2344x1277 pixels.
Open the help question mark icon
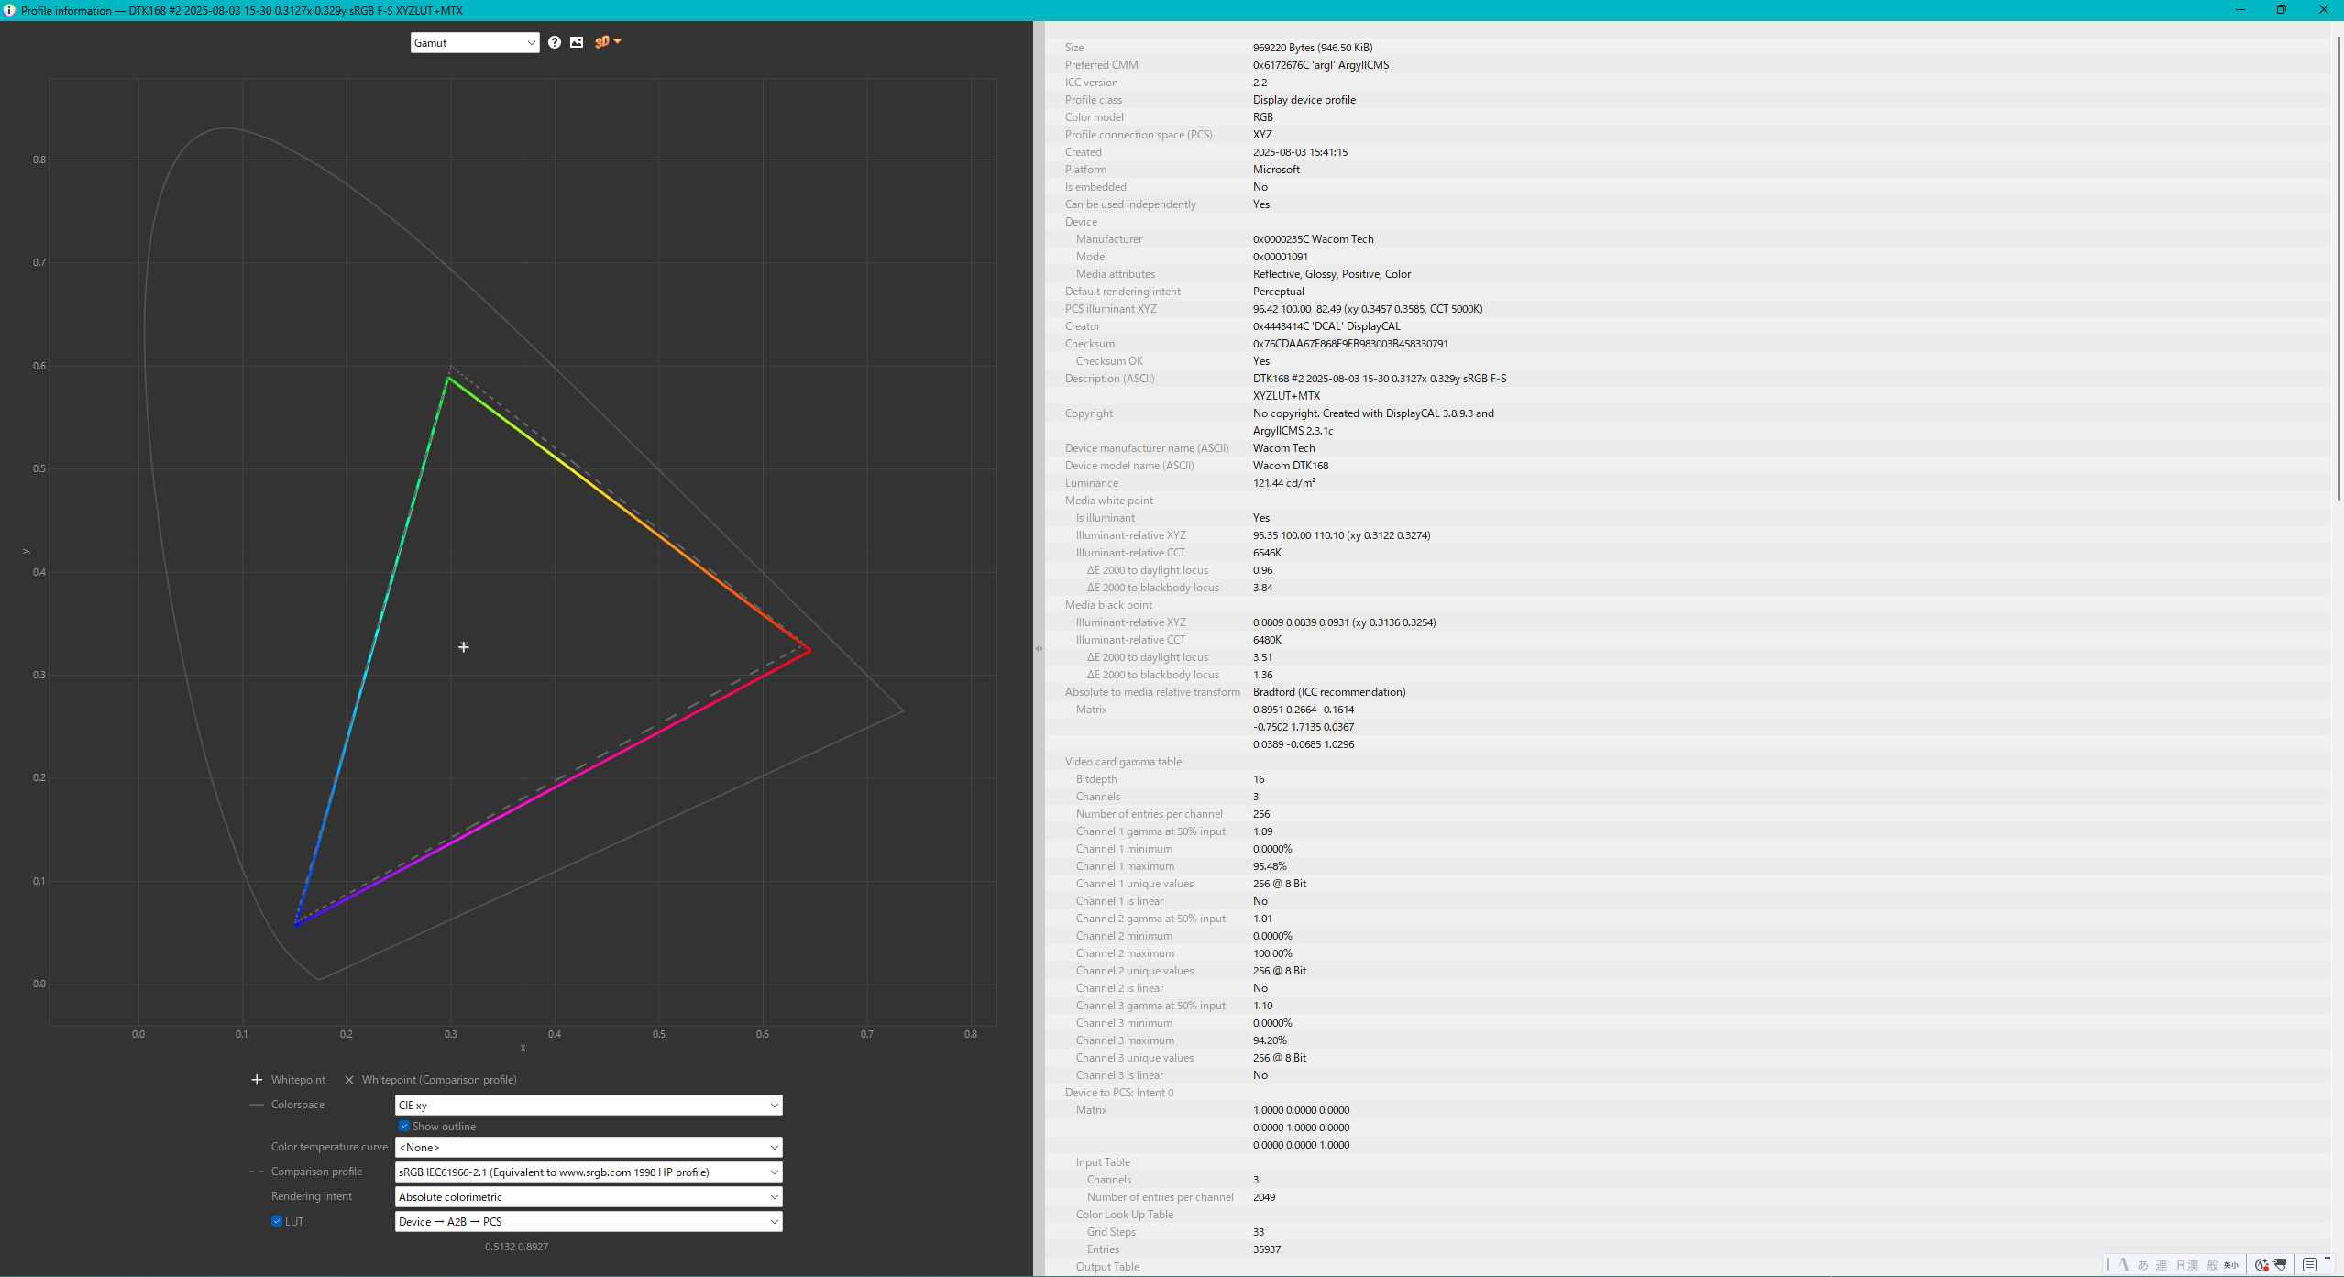[555, 42]
